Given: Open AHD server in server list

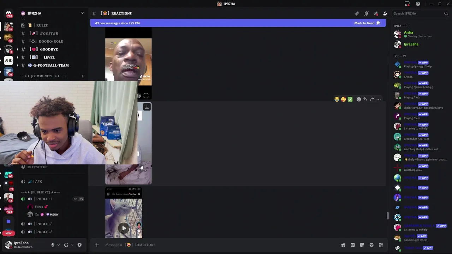Looking at the screenshot, I should (x=8, y=60).
